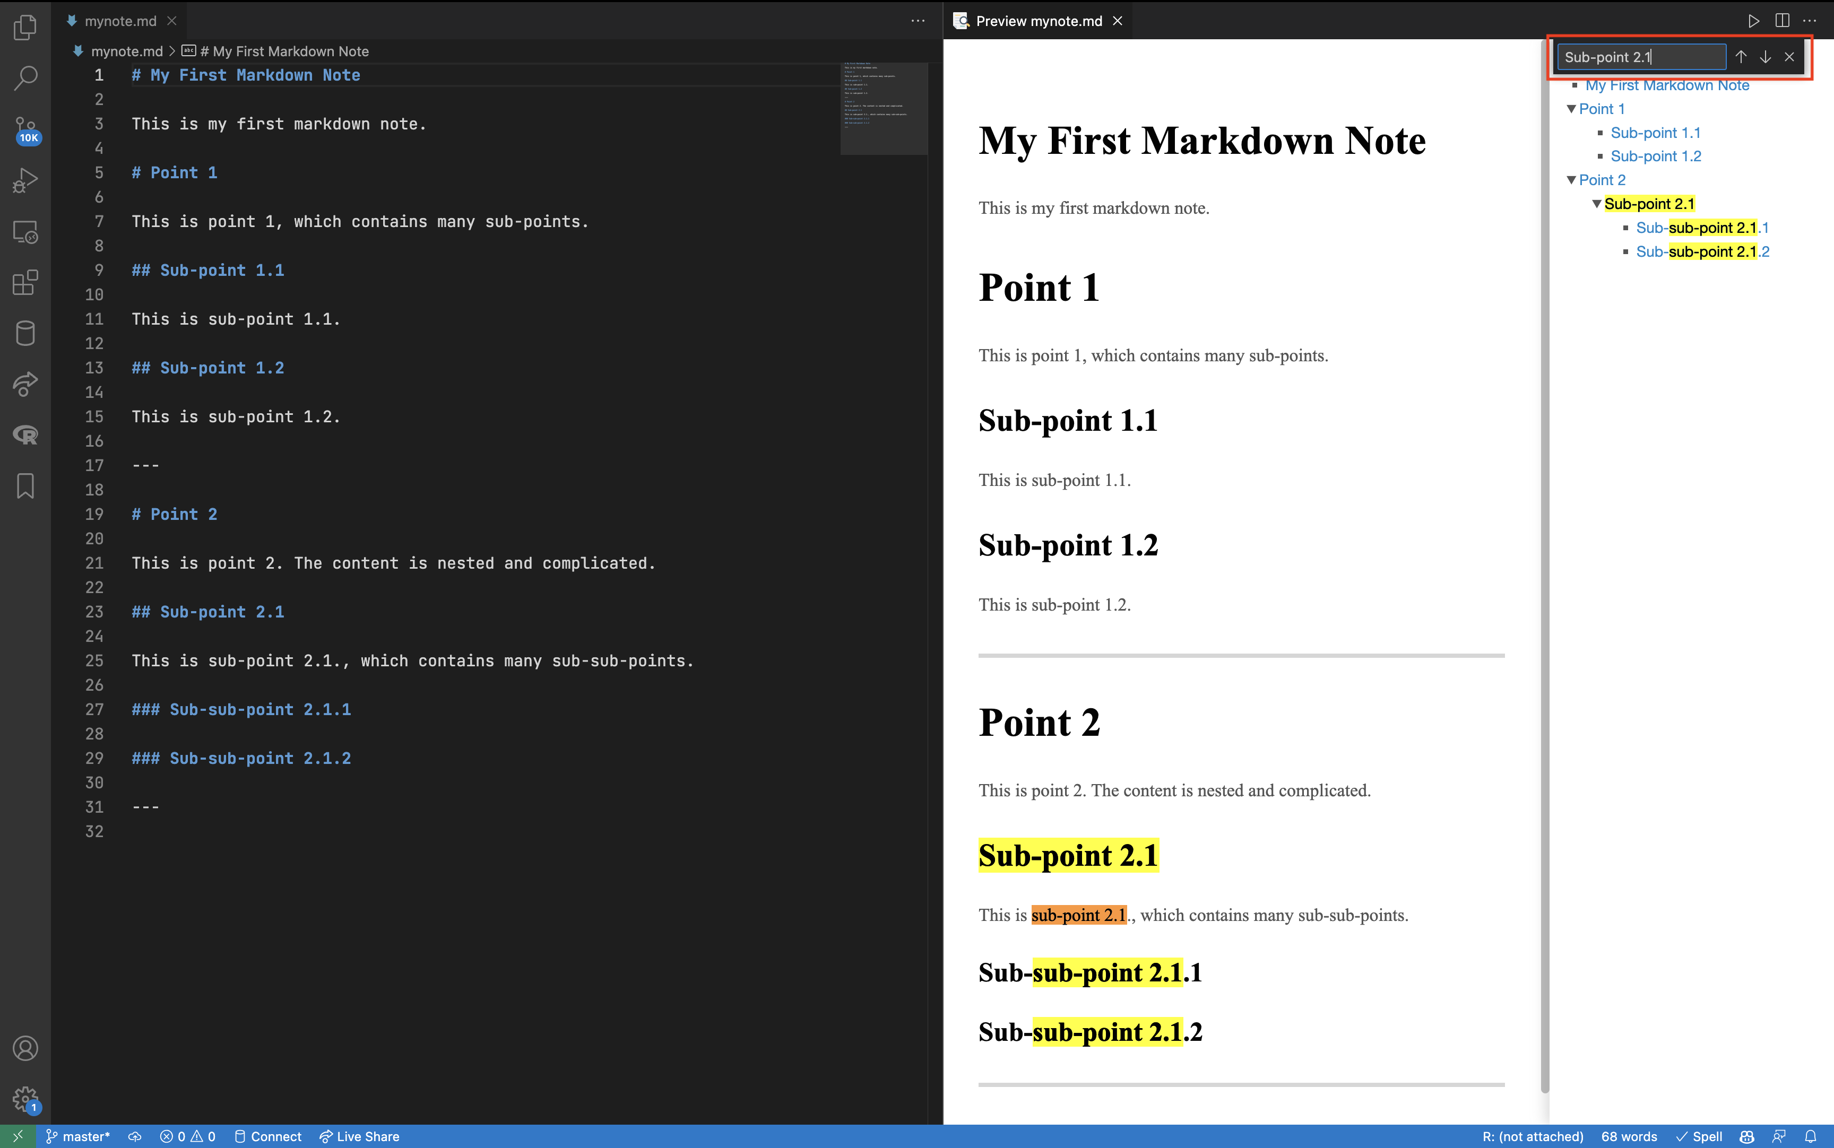Click the editor minimap
The width and height of the screenshot is (1834, 1148).
[x=883, y=109]
